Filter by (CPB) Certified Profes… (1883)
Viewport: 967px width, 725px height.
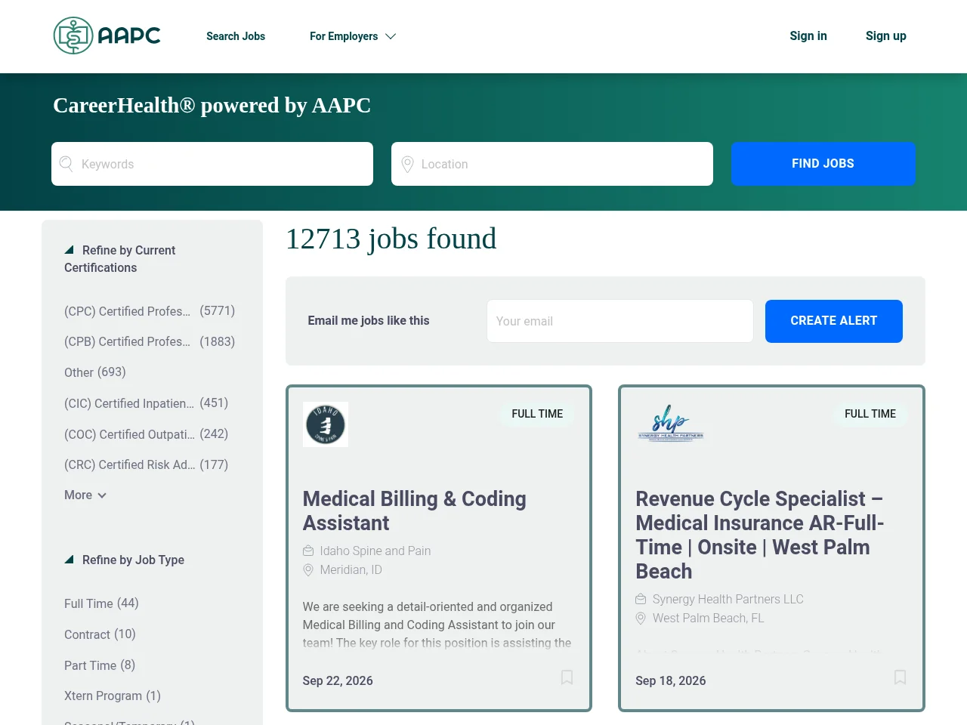tap(150, 341)
